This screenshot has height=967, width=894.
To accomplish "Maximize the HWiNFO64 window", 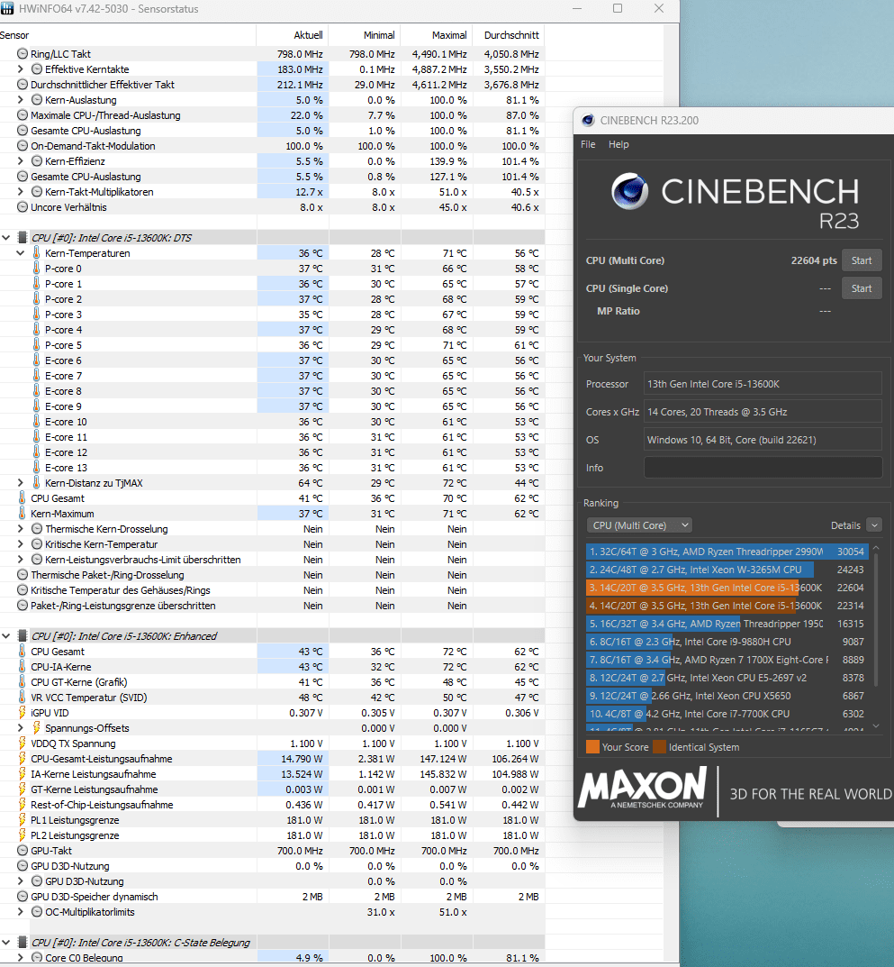I will click(x=618, y=8).
